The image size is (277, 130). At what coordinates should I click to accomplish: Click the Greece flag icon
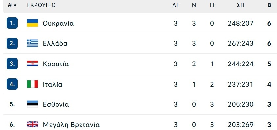point(33,43)
